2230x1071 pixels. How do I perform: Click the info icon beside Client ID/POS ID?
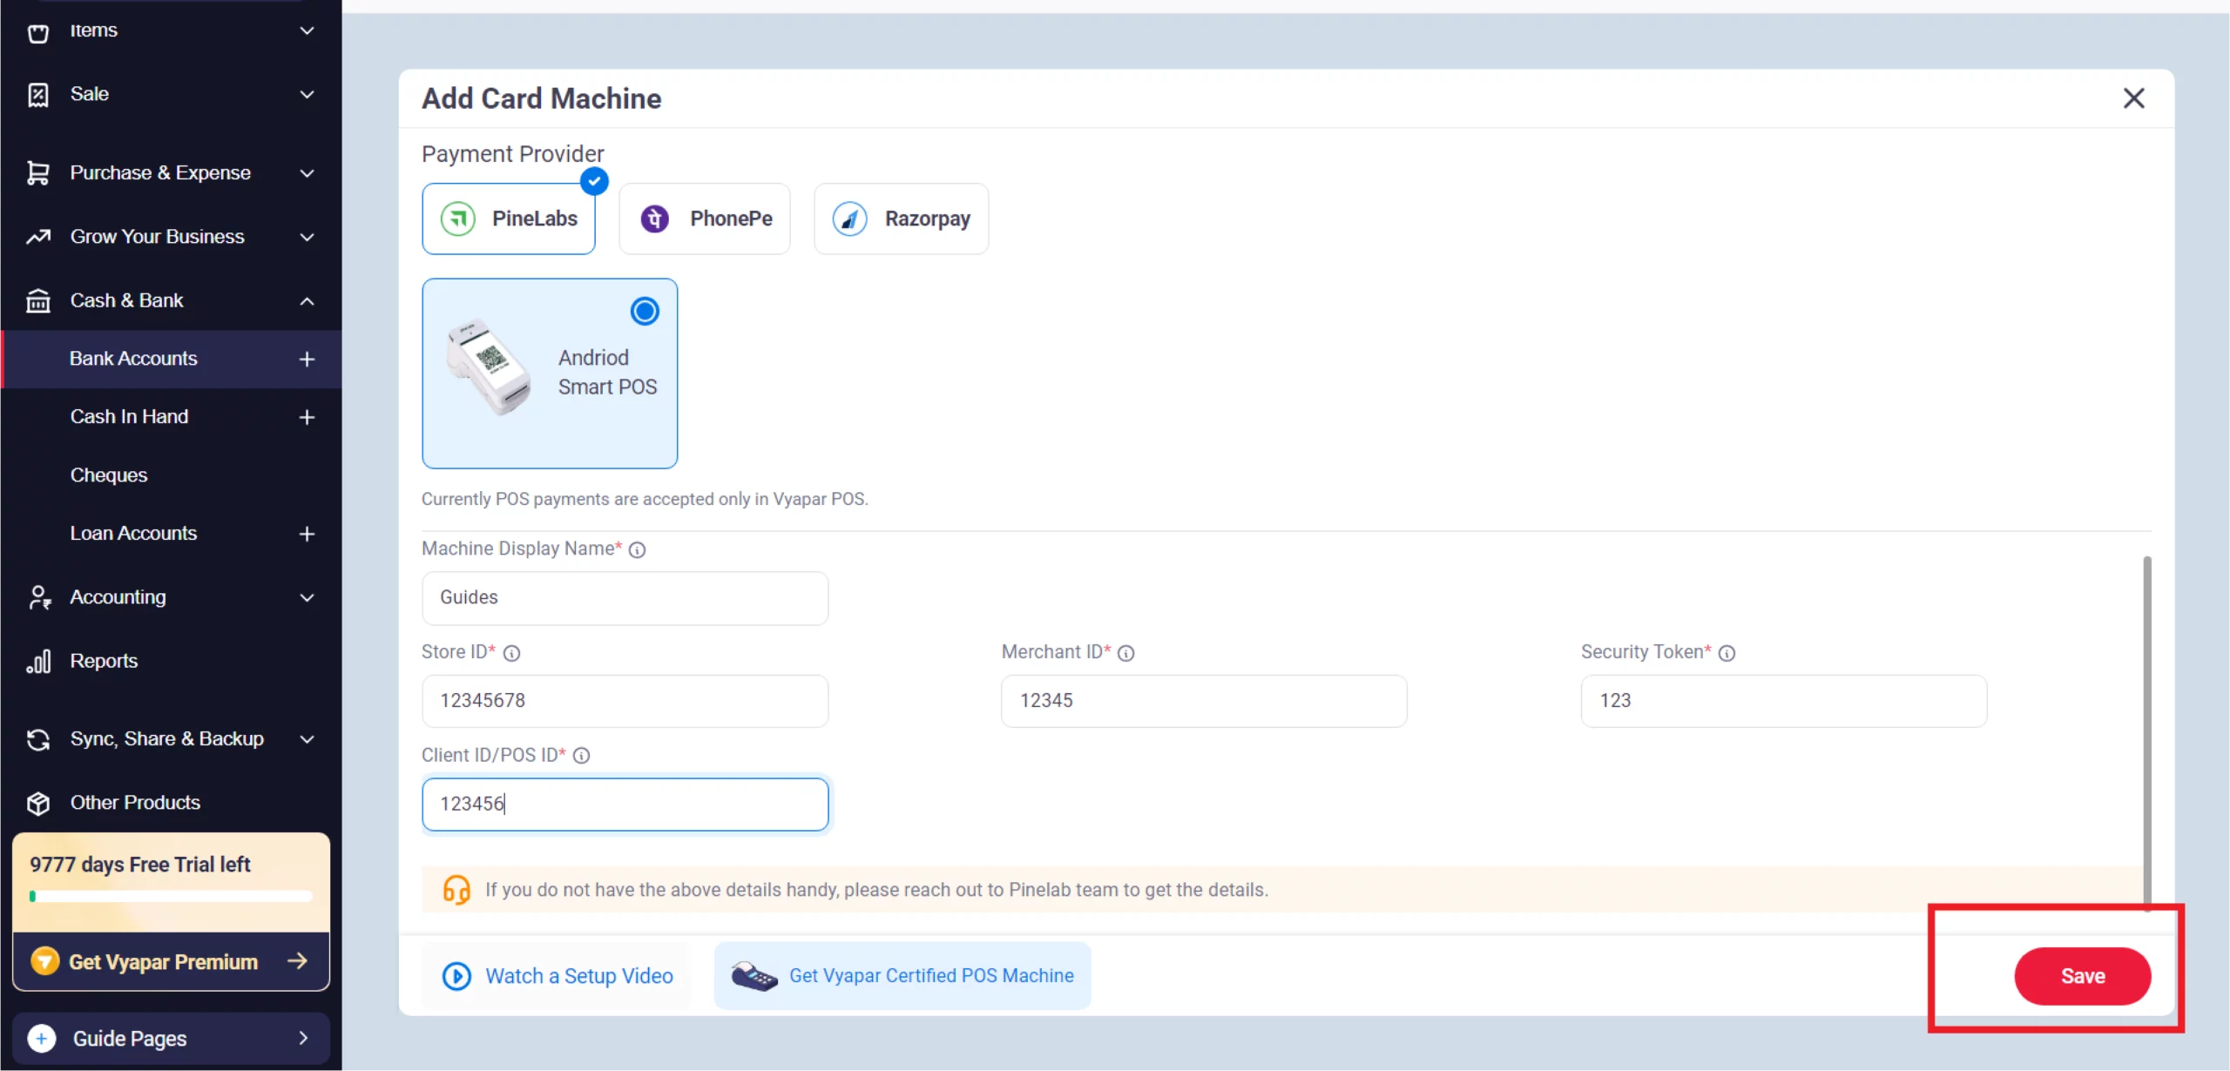(x=581, y=756)
